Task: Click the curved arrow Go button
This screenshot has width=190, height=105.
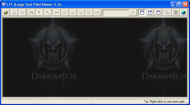Action: tap(133, 12)
